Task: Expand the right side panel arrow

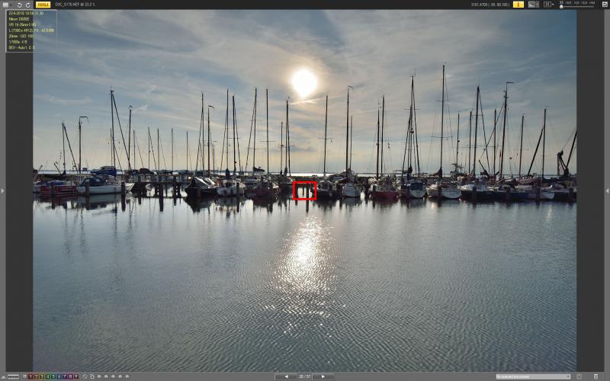Action: (x=607, y=190)
